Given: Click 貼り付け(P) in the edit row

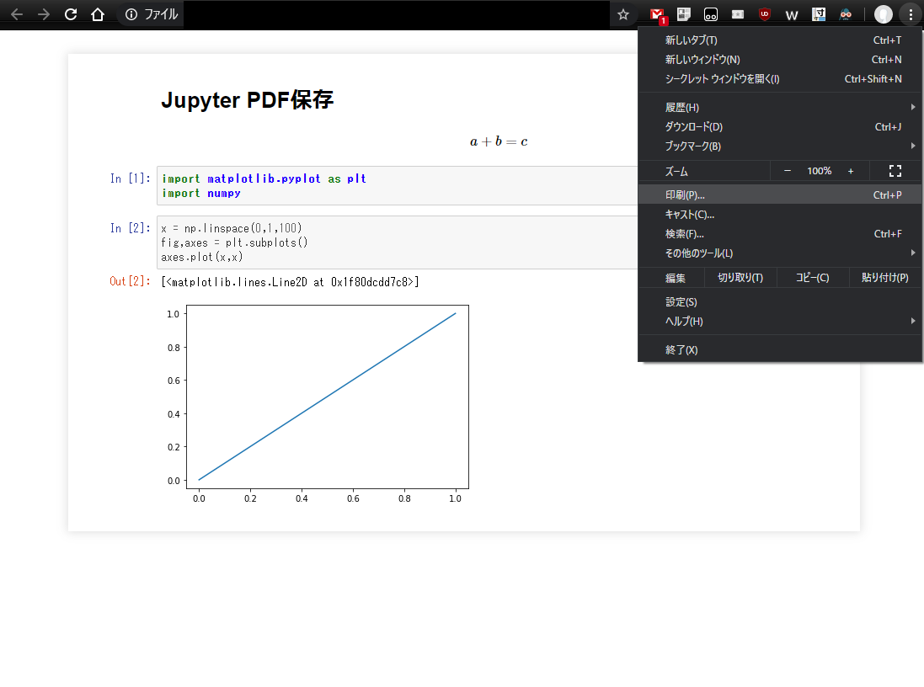Looking at the screenshot, I should (x=885, y=278).
